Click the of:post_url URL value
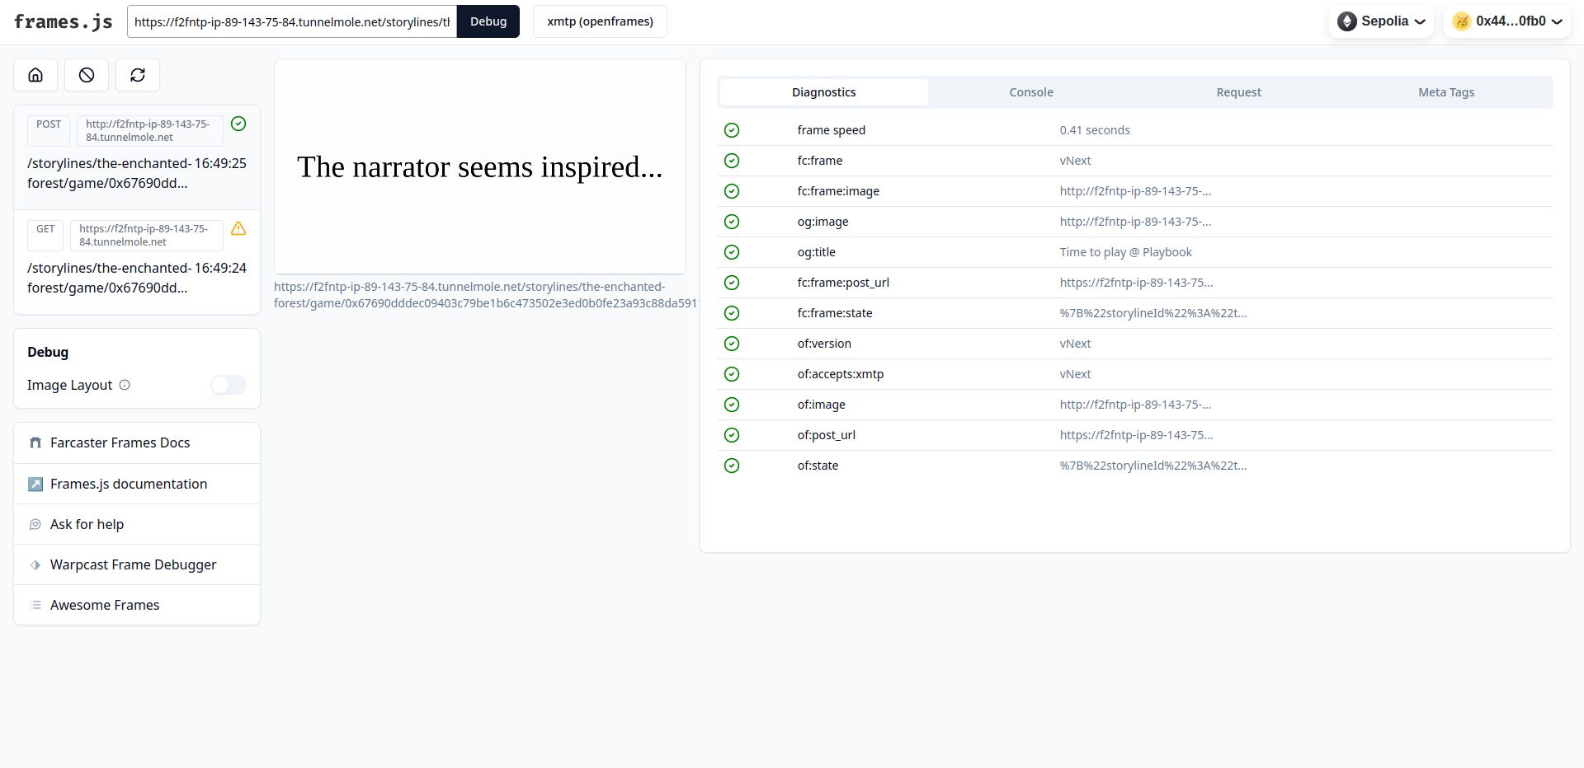The image size is (1584, 768). (x=1136, y=435)
